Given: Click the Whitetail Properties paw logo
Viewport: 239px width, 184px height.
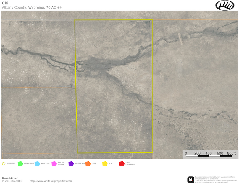Looking at the screenshot, I should point(225,5).
